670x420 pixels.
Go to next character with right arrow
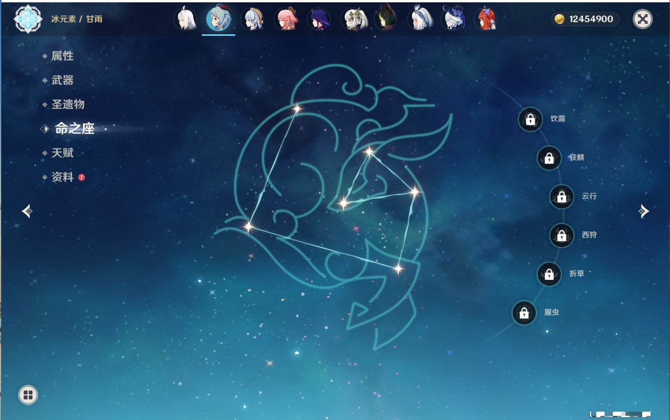pos(643,211)
